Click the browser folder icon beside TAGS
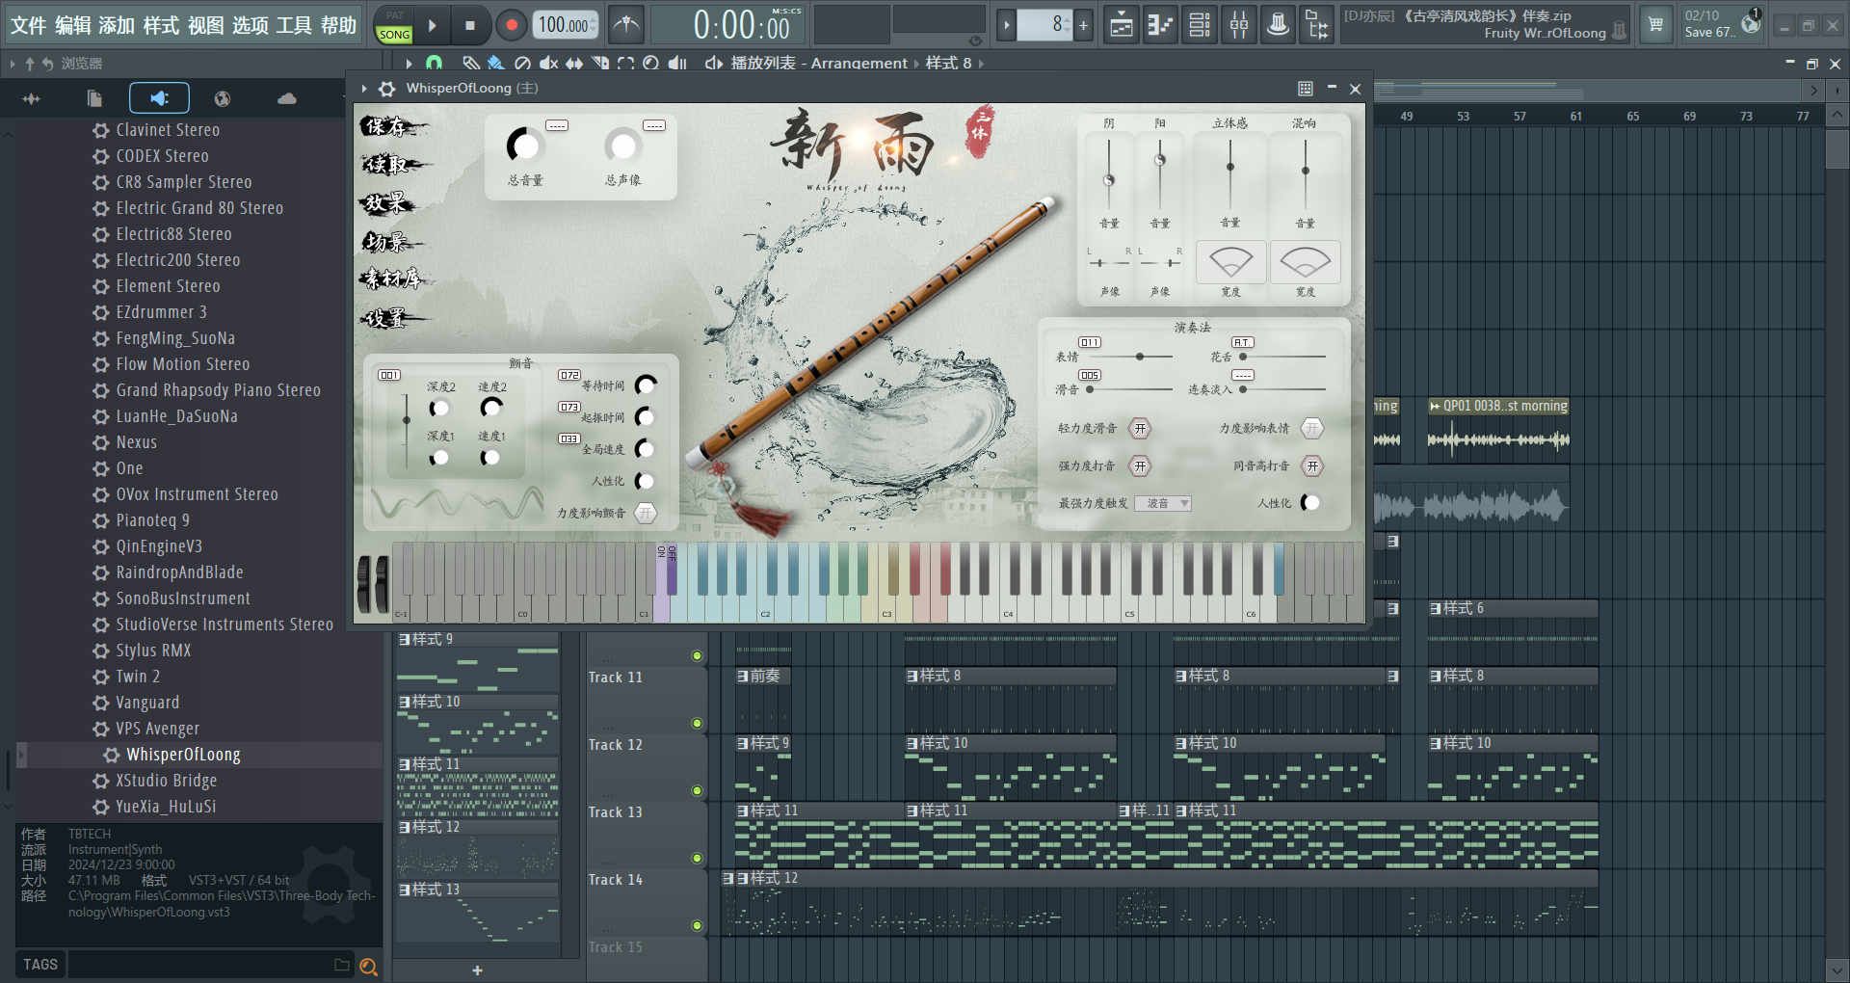 click(341, 965)
